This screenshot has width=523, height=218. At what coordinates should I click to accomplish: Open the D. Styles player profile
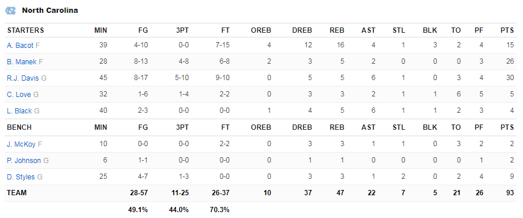click(20, 177)
